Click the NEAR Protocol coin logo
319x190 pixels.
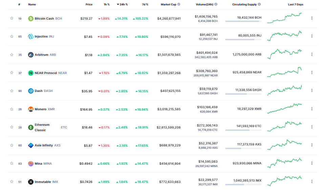pos(31,73)
